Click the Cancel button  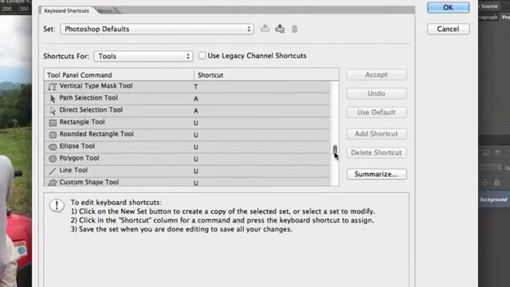448,29
